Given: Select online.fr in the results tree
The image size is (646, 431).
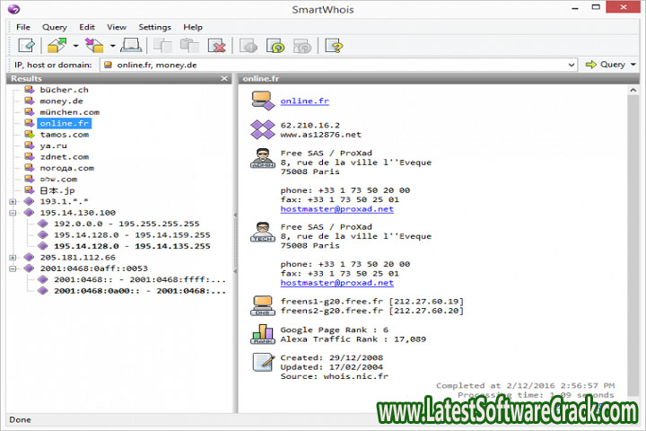Looking at the screenshot, I should (x=65, y=123).
